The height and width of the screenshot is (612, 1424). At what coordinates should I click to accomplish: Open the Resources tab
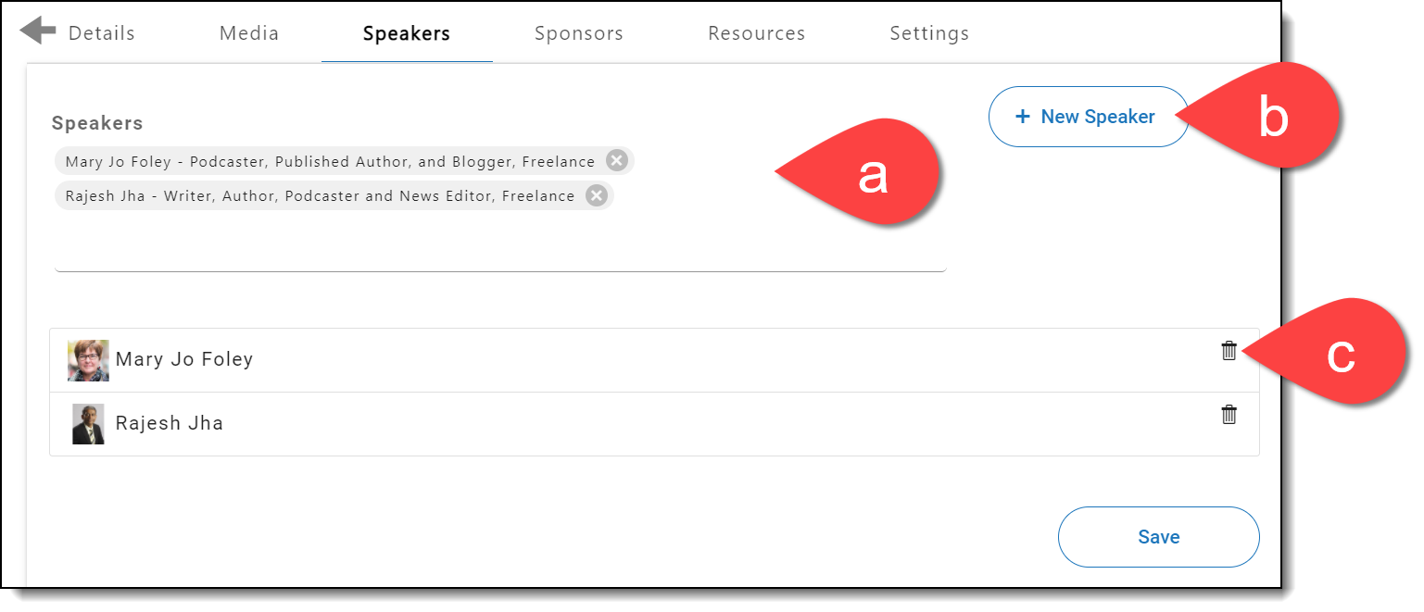pyautogui.click(x=757, y=33)
